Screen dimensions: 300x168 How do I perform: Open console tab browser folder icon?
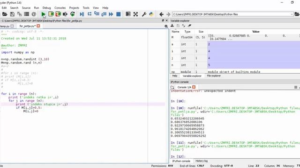click(x=172, y=87)
